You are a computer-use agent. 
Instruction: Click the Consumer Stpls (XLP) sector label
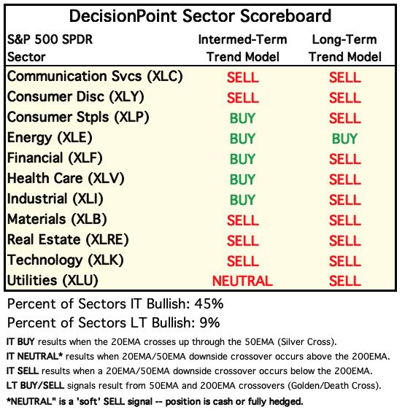(x=78, y=117)
